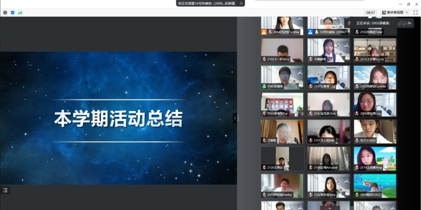Click the orange host badge on Cynthia's tile

(264, 32)
